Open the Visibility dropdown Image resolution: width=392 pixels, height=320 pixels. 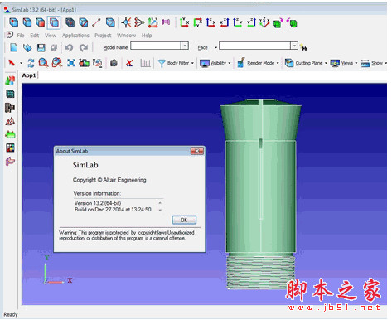tap(215, 63)
